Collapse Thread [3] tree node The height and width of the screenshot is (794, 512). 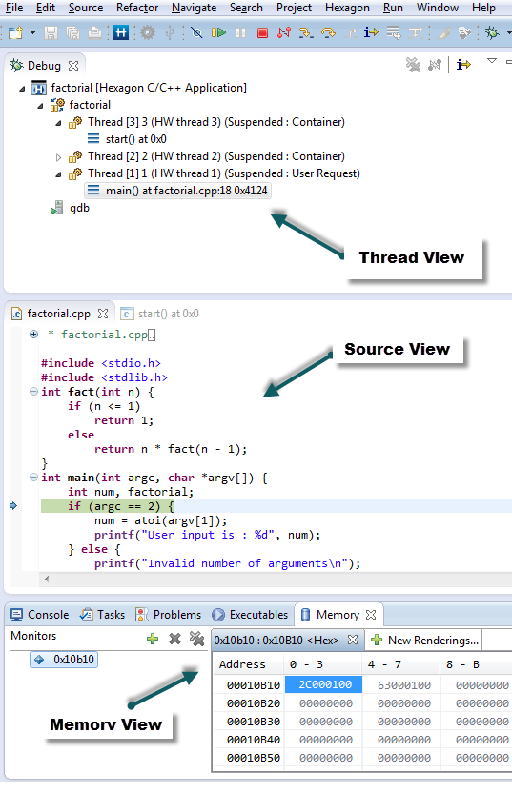point(59,123)
